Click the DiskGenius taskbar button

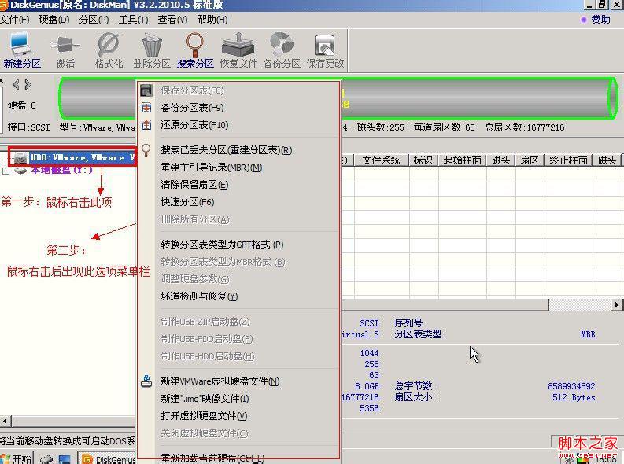[108, 458]
